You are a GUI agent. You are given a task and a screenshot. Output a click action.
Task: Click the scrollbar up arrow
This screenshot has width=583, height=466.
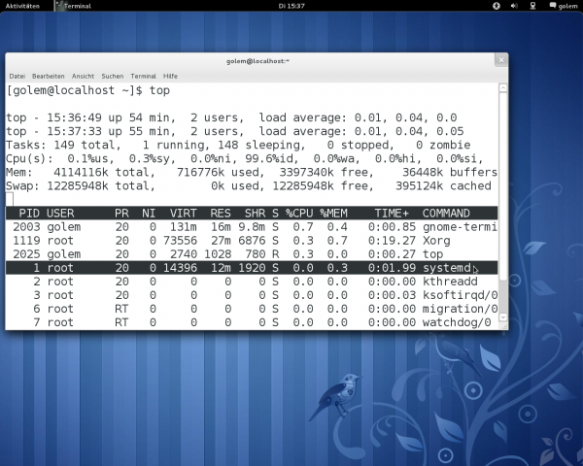click(x=502, y=87)
